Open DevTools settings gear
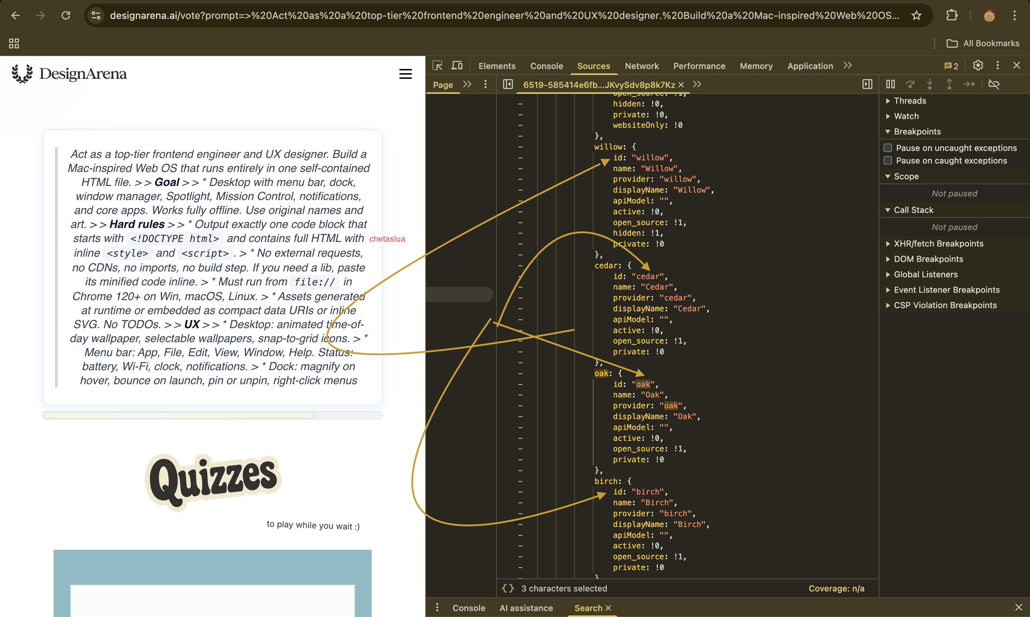This screenshot has height=617, width=1030. click(978, 65)
